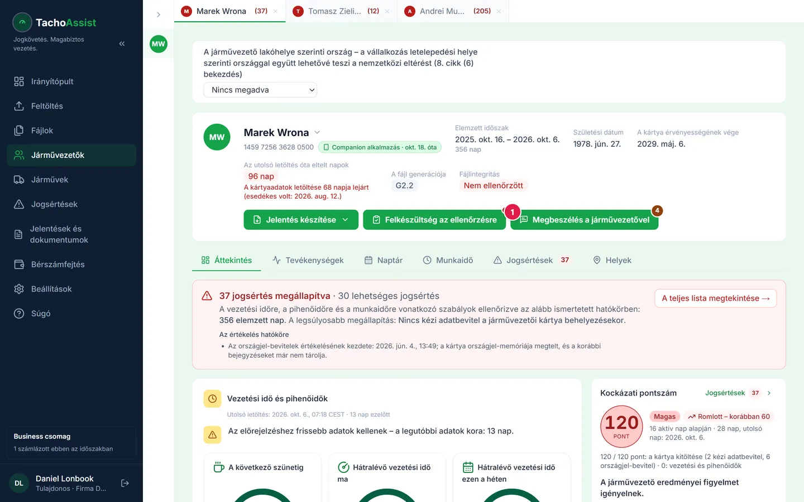
Task: Open the Irányítópult dashboard icon
Action: click(x=19, y=81)
